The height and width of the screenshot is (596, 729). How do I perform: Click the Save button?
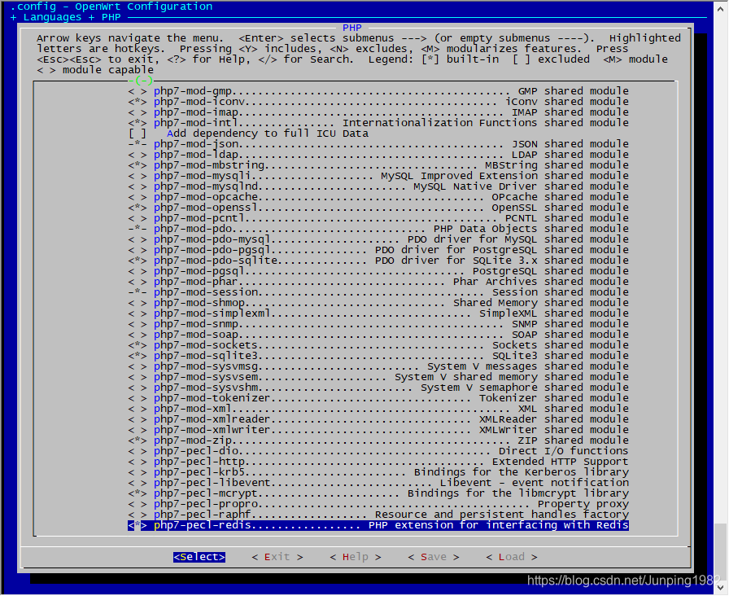(x=434, y=557)
